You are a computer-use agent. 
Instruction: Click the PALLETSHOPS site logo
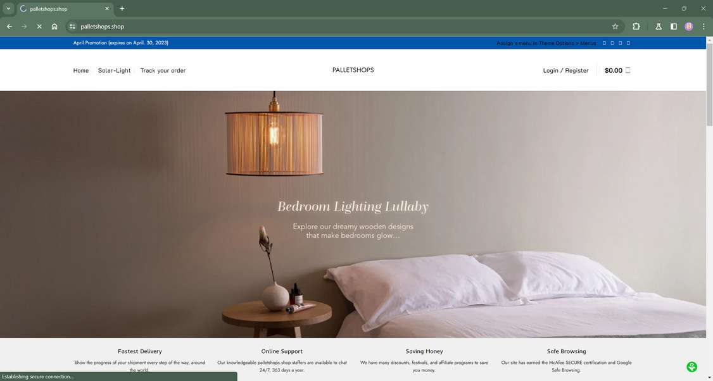coord(353,70)
